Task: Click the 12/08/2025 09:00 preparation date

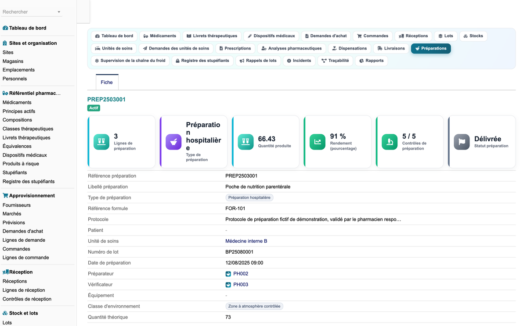Action: coord(244,263)
